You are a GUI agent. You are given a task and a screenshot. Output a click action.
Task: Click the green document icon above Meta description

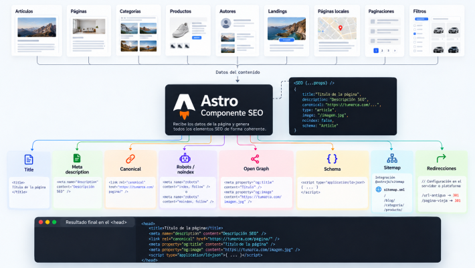point(77,158)
